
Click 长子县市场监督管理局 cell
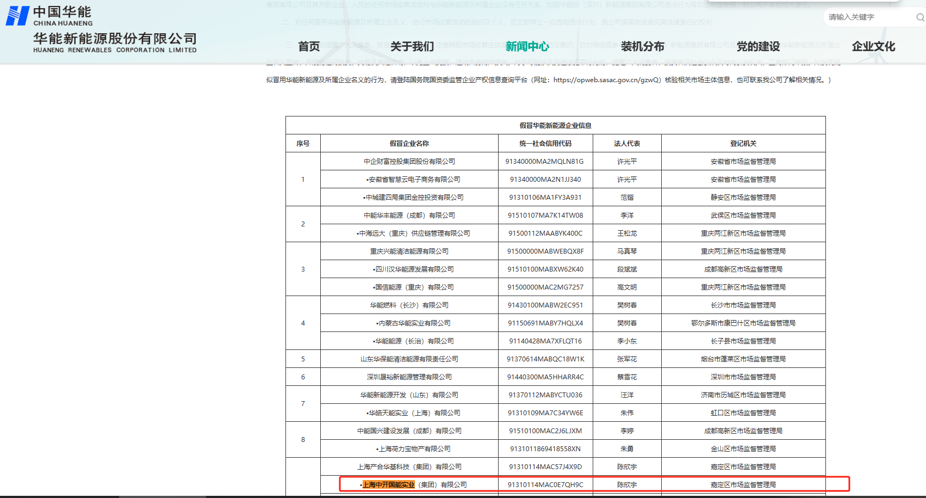[743, 341]
